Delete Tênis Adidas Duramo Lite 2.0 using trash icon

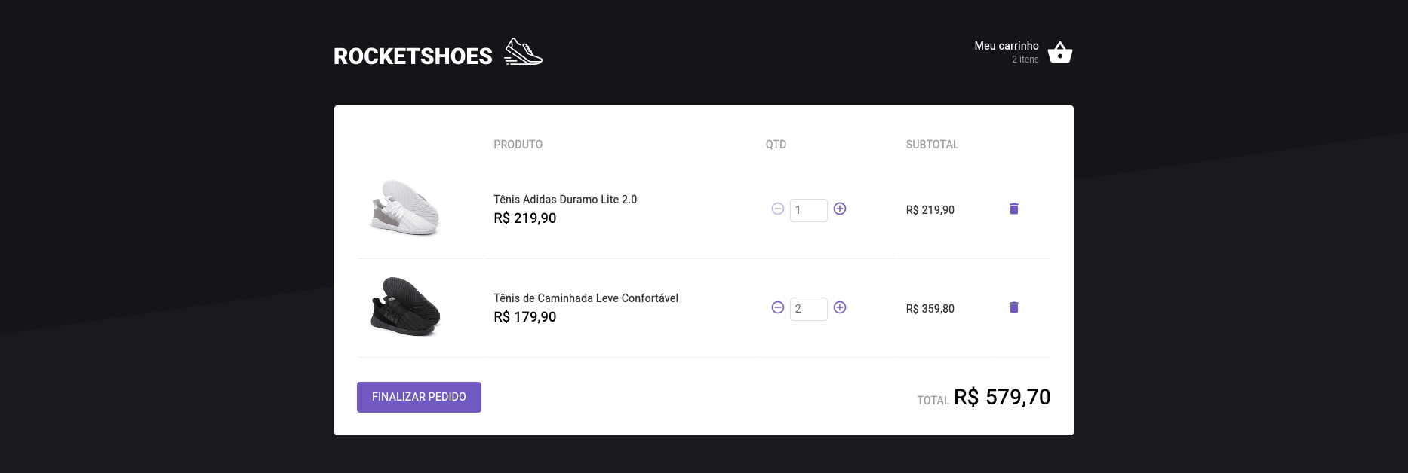pyautogui.click(x=1014, y=209)
